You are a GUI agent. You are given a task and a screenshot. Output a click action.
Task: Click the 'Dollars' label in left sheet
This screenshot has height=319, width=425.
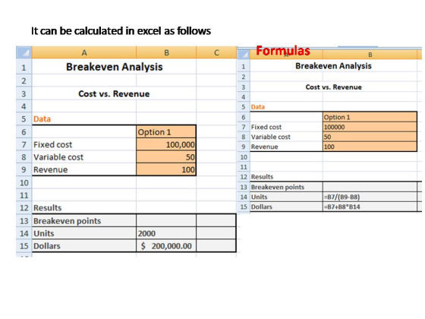tap(46, 246)
